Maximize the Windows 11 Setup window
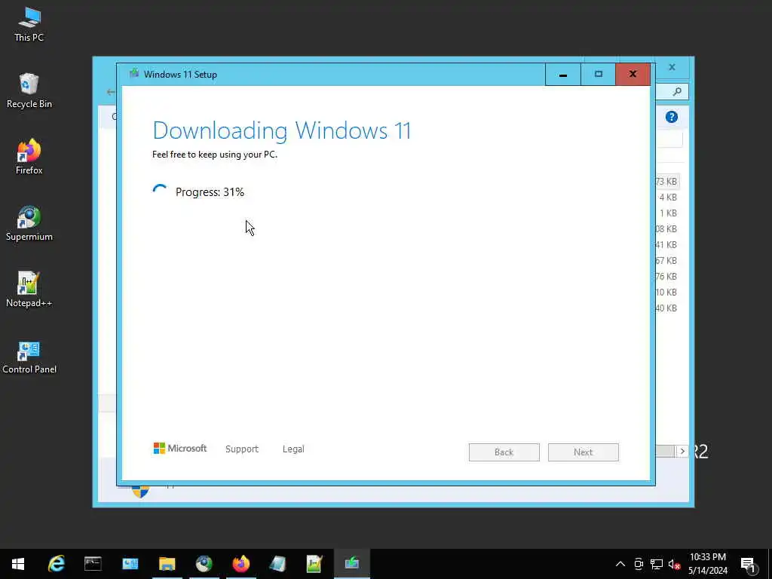The width and height of the screenshot is (772, 579). (x=598, y=75)
